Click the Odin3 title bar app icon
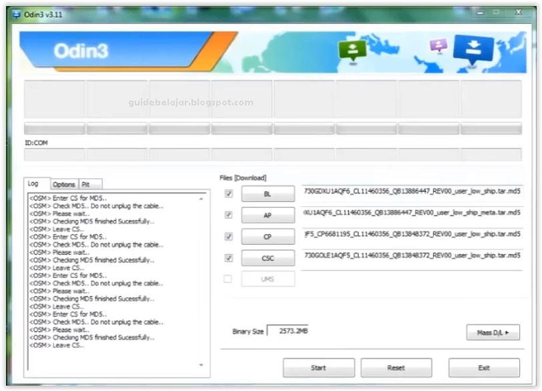This screenshot has width=542, height=391. 16,15
